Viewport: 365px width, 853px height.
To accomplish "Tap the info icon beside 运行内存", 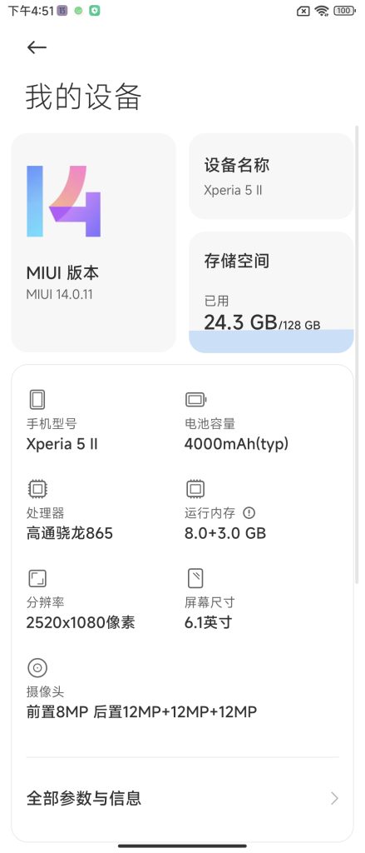I will coord(249,512).
